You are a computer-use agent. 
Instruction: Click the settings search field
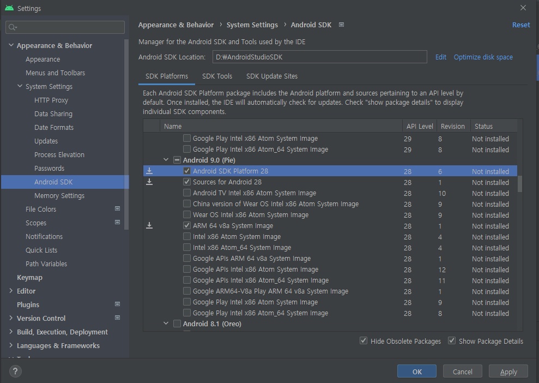[65, 27]
